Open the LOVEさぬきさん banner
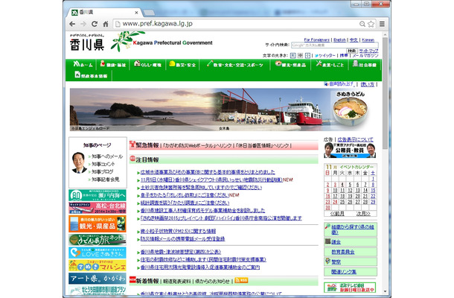Screen dimensions: 454x298 97,253
